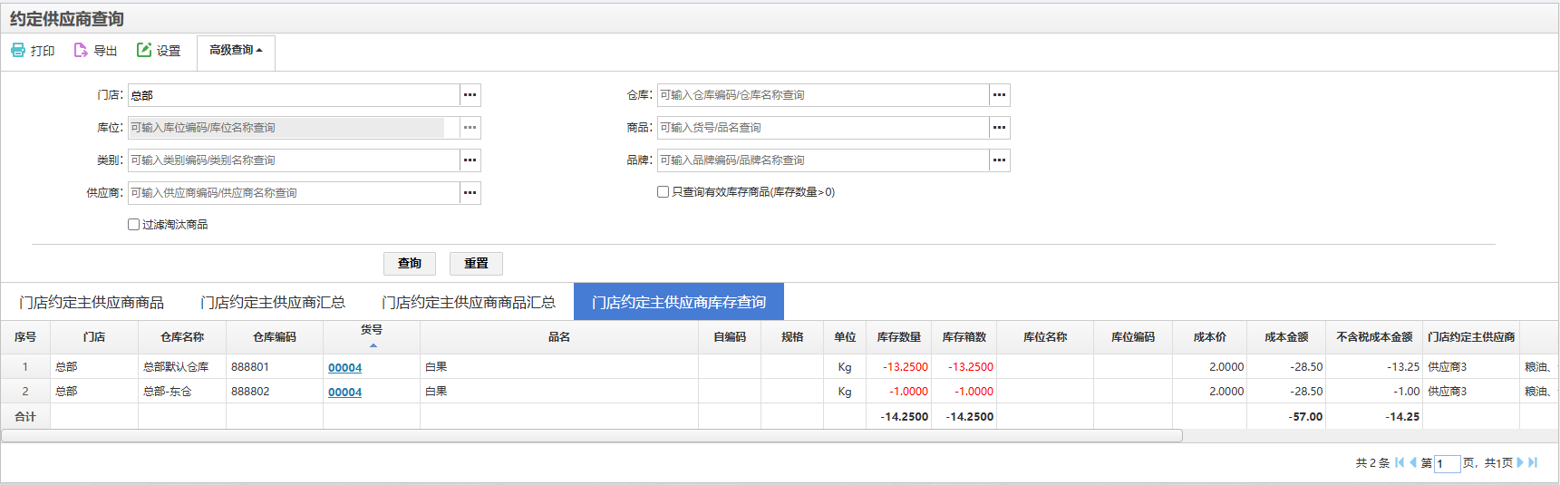Viewport: 1560px width, 485px height.
Task: Select cell 总部默认仓库 in row 1
Action: (x=182, y=367)
